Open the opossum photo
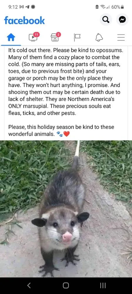The height and width of the screenshot is (294, 132). [x=66, y=209]
